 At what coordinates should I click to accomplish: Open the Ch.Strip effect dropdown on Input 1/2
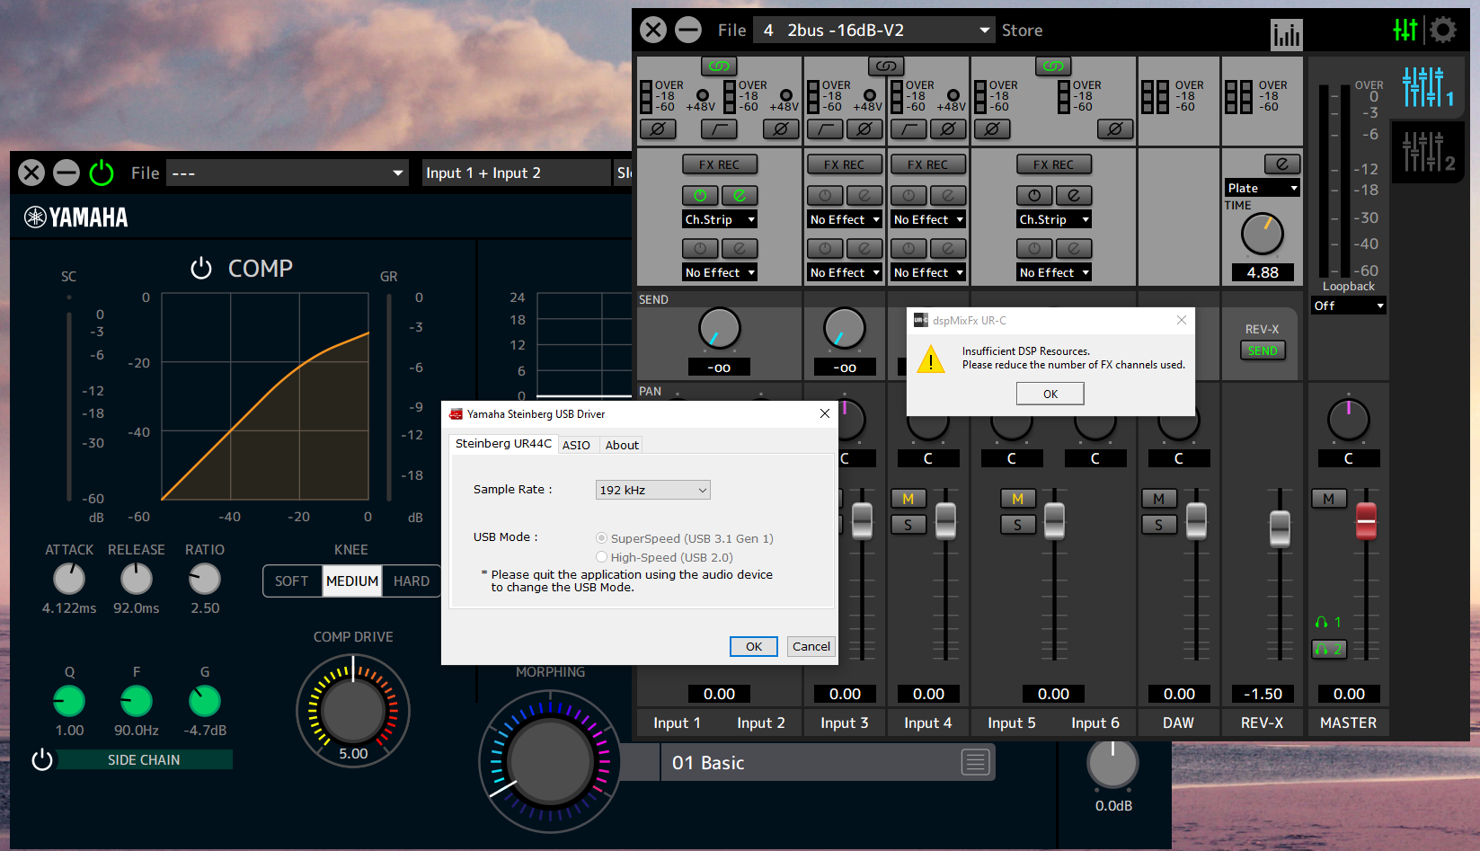[x=720, y=219]
